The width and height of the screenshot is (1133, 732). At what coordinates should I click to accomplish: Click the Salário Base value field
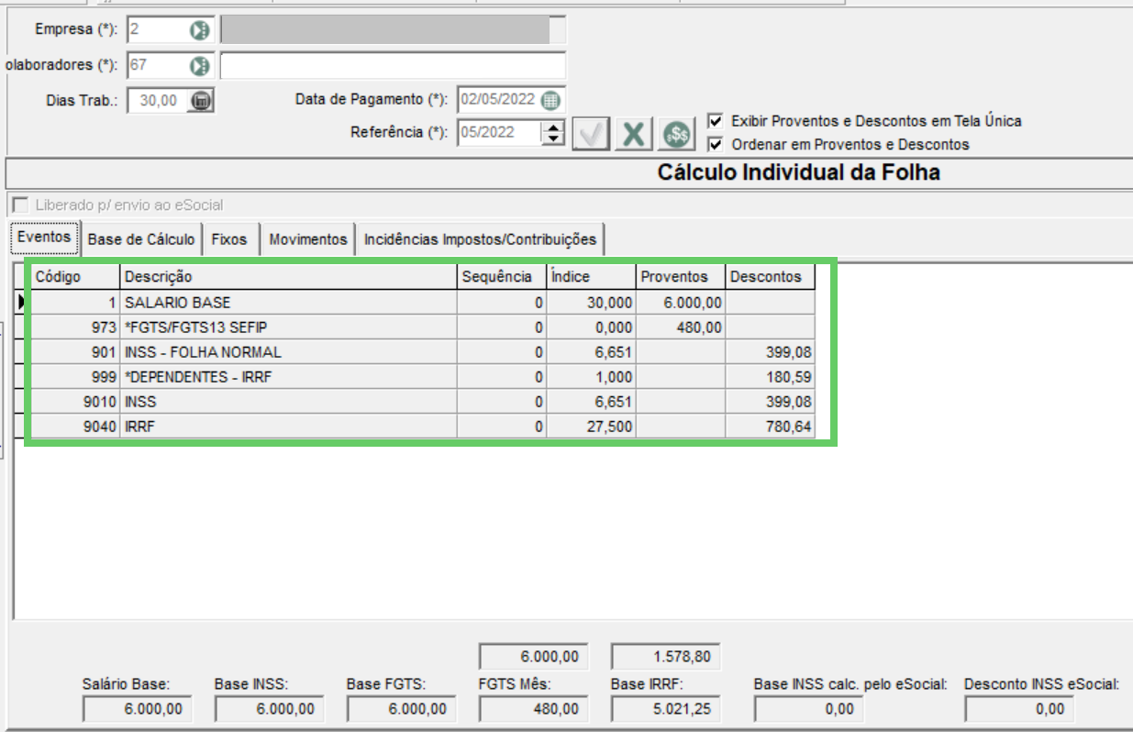(x=138, y=708)
